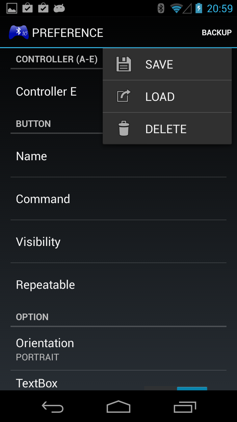Choose LOAD from the backup menu
This screenshot has height=422, width=237.
[x=167, y=97]
